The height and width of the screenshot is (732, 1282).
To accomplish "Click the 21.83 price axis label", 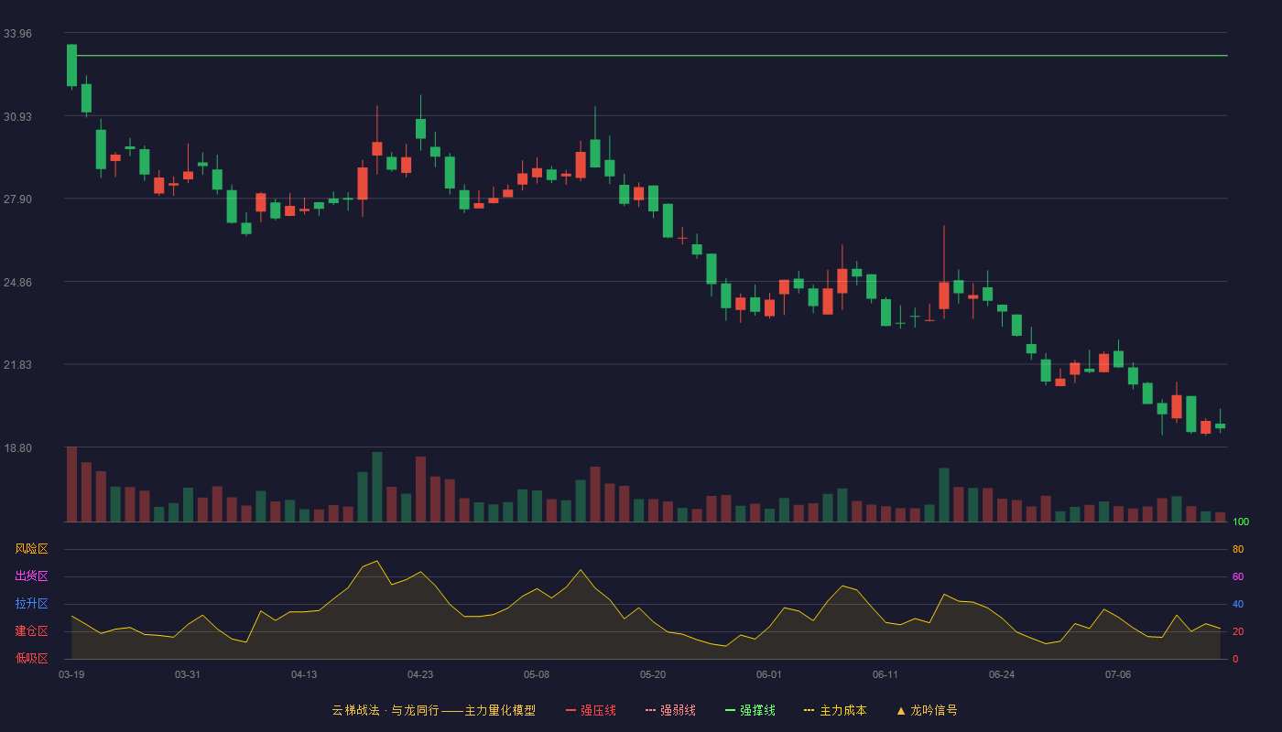I will pos(17,365).
